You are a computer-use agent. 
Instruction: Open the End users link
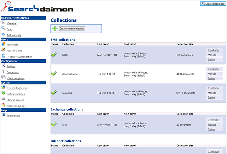coord(13,45)
